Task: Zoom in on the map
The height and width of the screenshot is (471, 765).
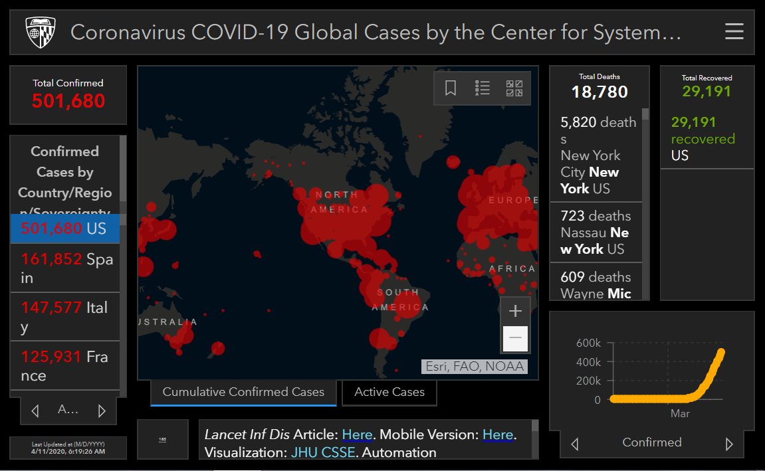Action: tap(515, 311)
